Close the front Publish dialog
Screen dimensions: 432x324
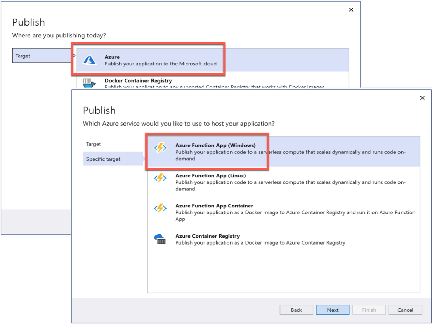pyautogui.click(x=422, y=98)
